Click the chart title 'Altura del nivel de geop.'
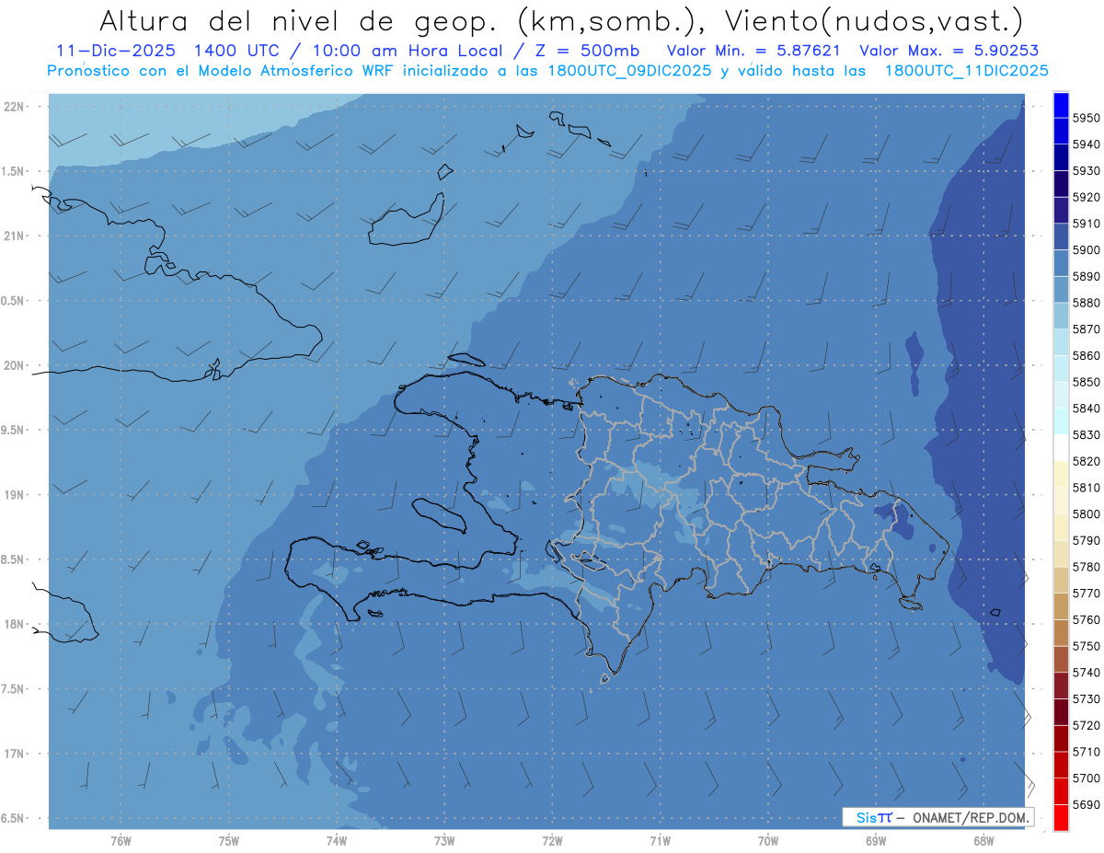Screen dimensions: 1104x853 [x=301, y=20]
